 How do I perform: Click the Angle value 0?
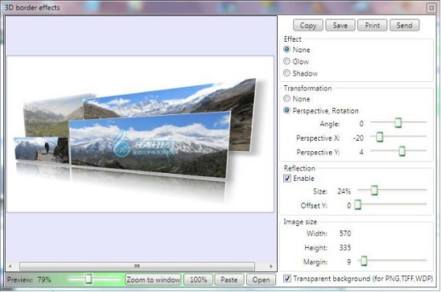(361, 124)
